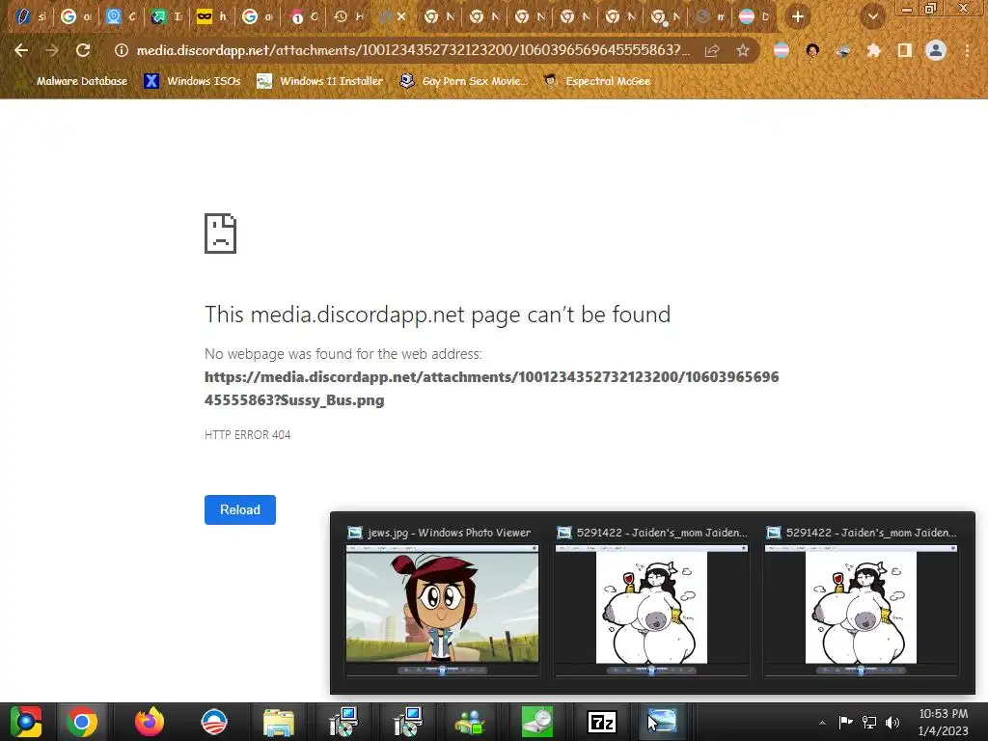Viewport: 988px width, 741px height.
Task: Share this page icon in address bar
Action: point(712,50)
